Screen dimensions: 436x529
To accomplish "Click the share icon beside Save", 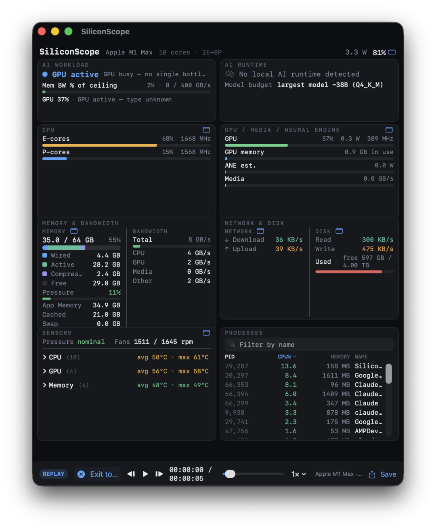I will tap(372, 474).
